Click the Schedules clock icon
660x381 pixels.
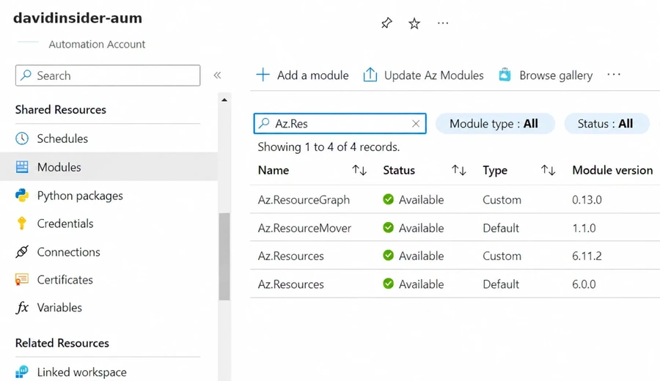[x=22, y=138]
